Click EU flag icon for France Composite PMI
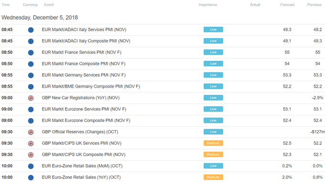The image size is (325, 182). tap(31, 64)
